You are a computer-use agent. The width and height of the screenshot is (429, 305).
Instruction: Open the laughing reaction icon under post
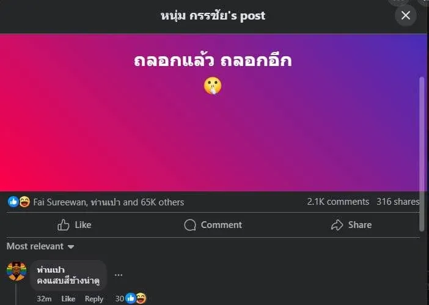[24, 202]
